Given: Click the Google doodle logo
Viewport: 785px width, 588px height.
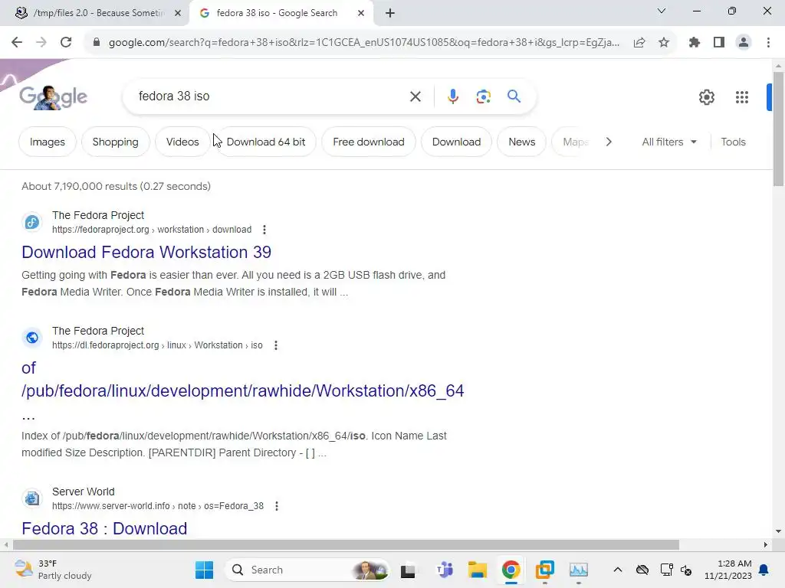Looking at the screenshot, I should point(53,97).
